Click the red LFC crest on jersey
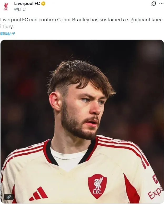Image resolution: width=165 pixels, height=204 pixels. 97,186
